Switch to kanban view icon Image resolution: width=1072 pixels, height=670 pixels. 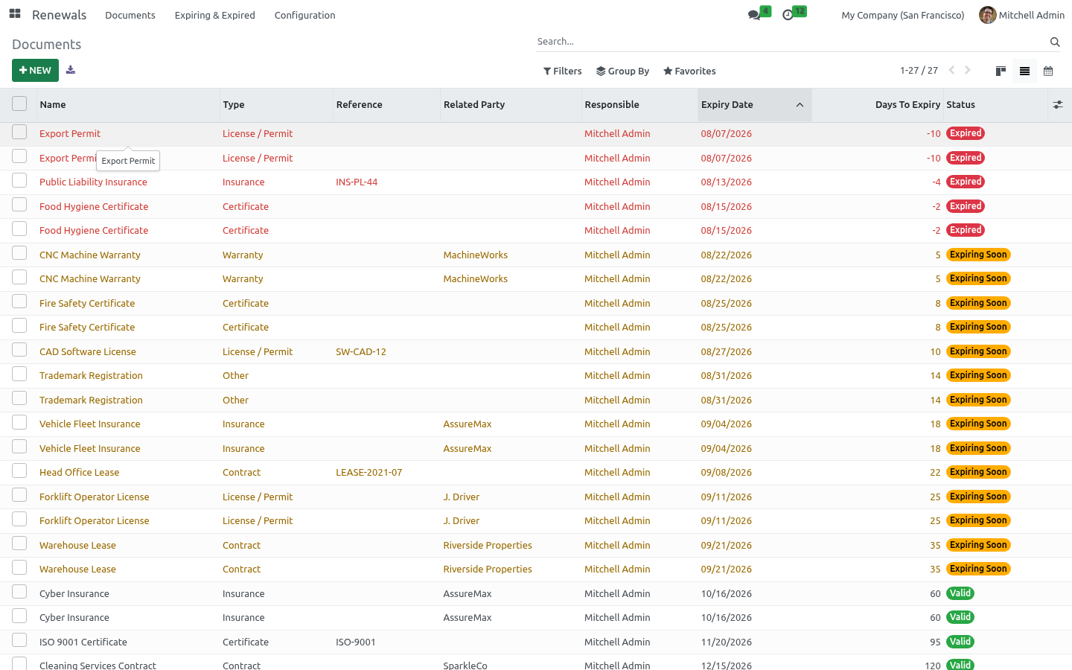[1001, 71]
